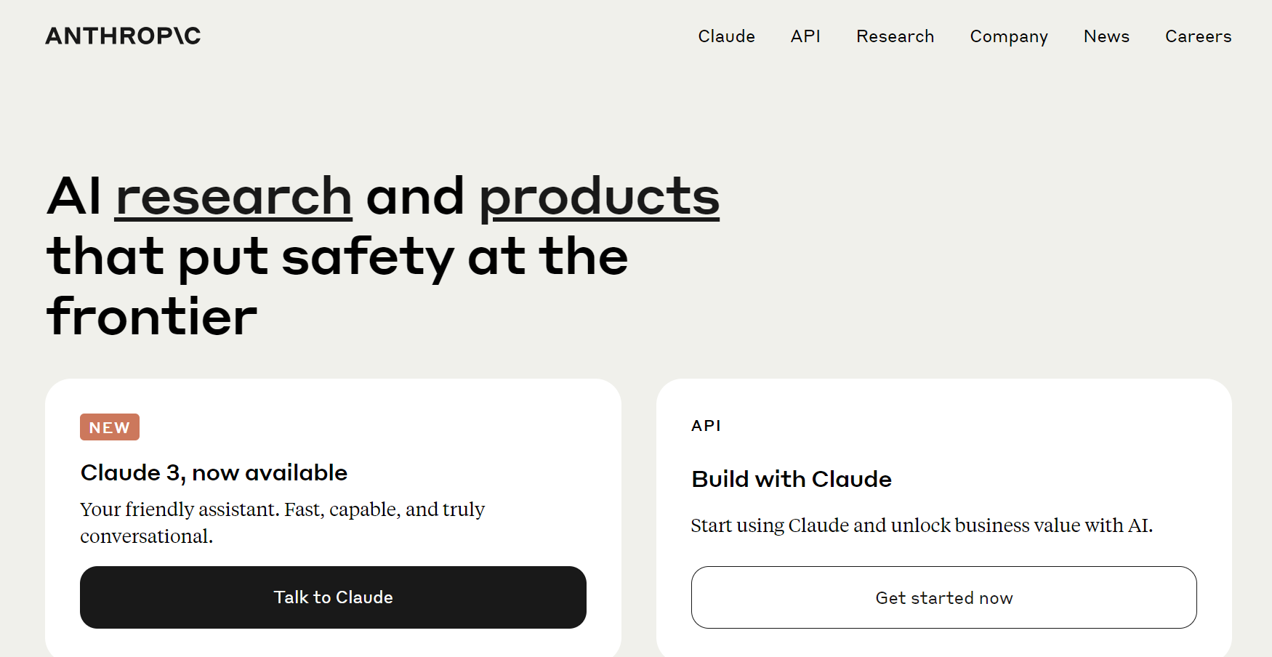Open the Company navigation item
Image resolution: width=1272 pixels, height=657 pixels.
point(1009,36)
